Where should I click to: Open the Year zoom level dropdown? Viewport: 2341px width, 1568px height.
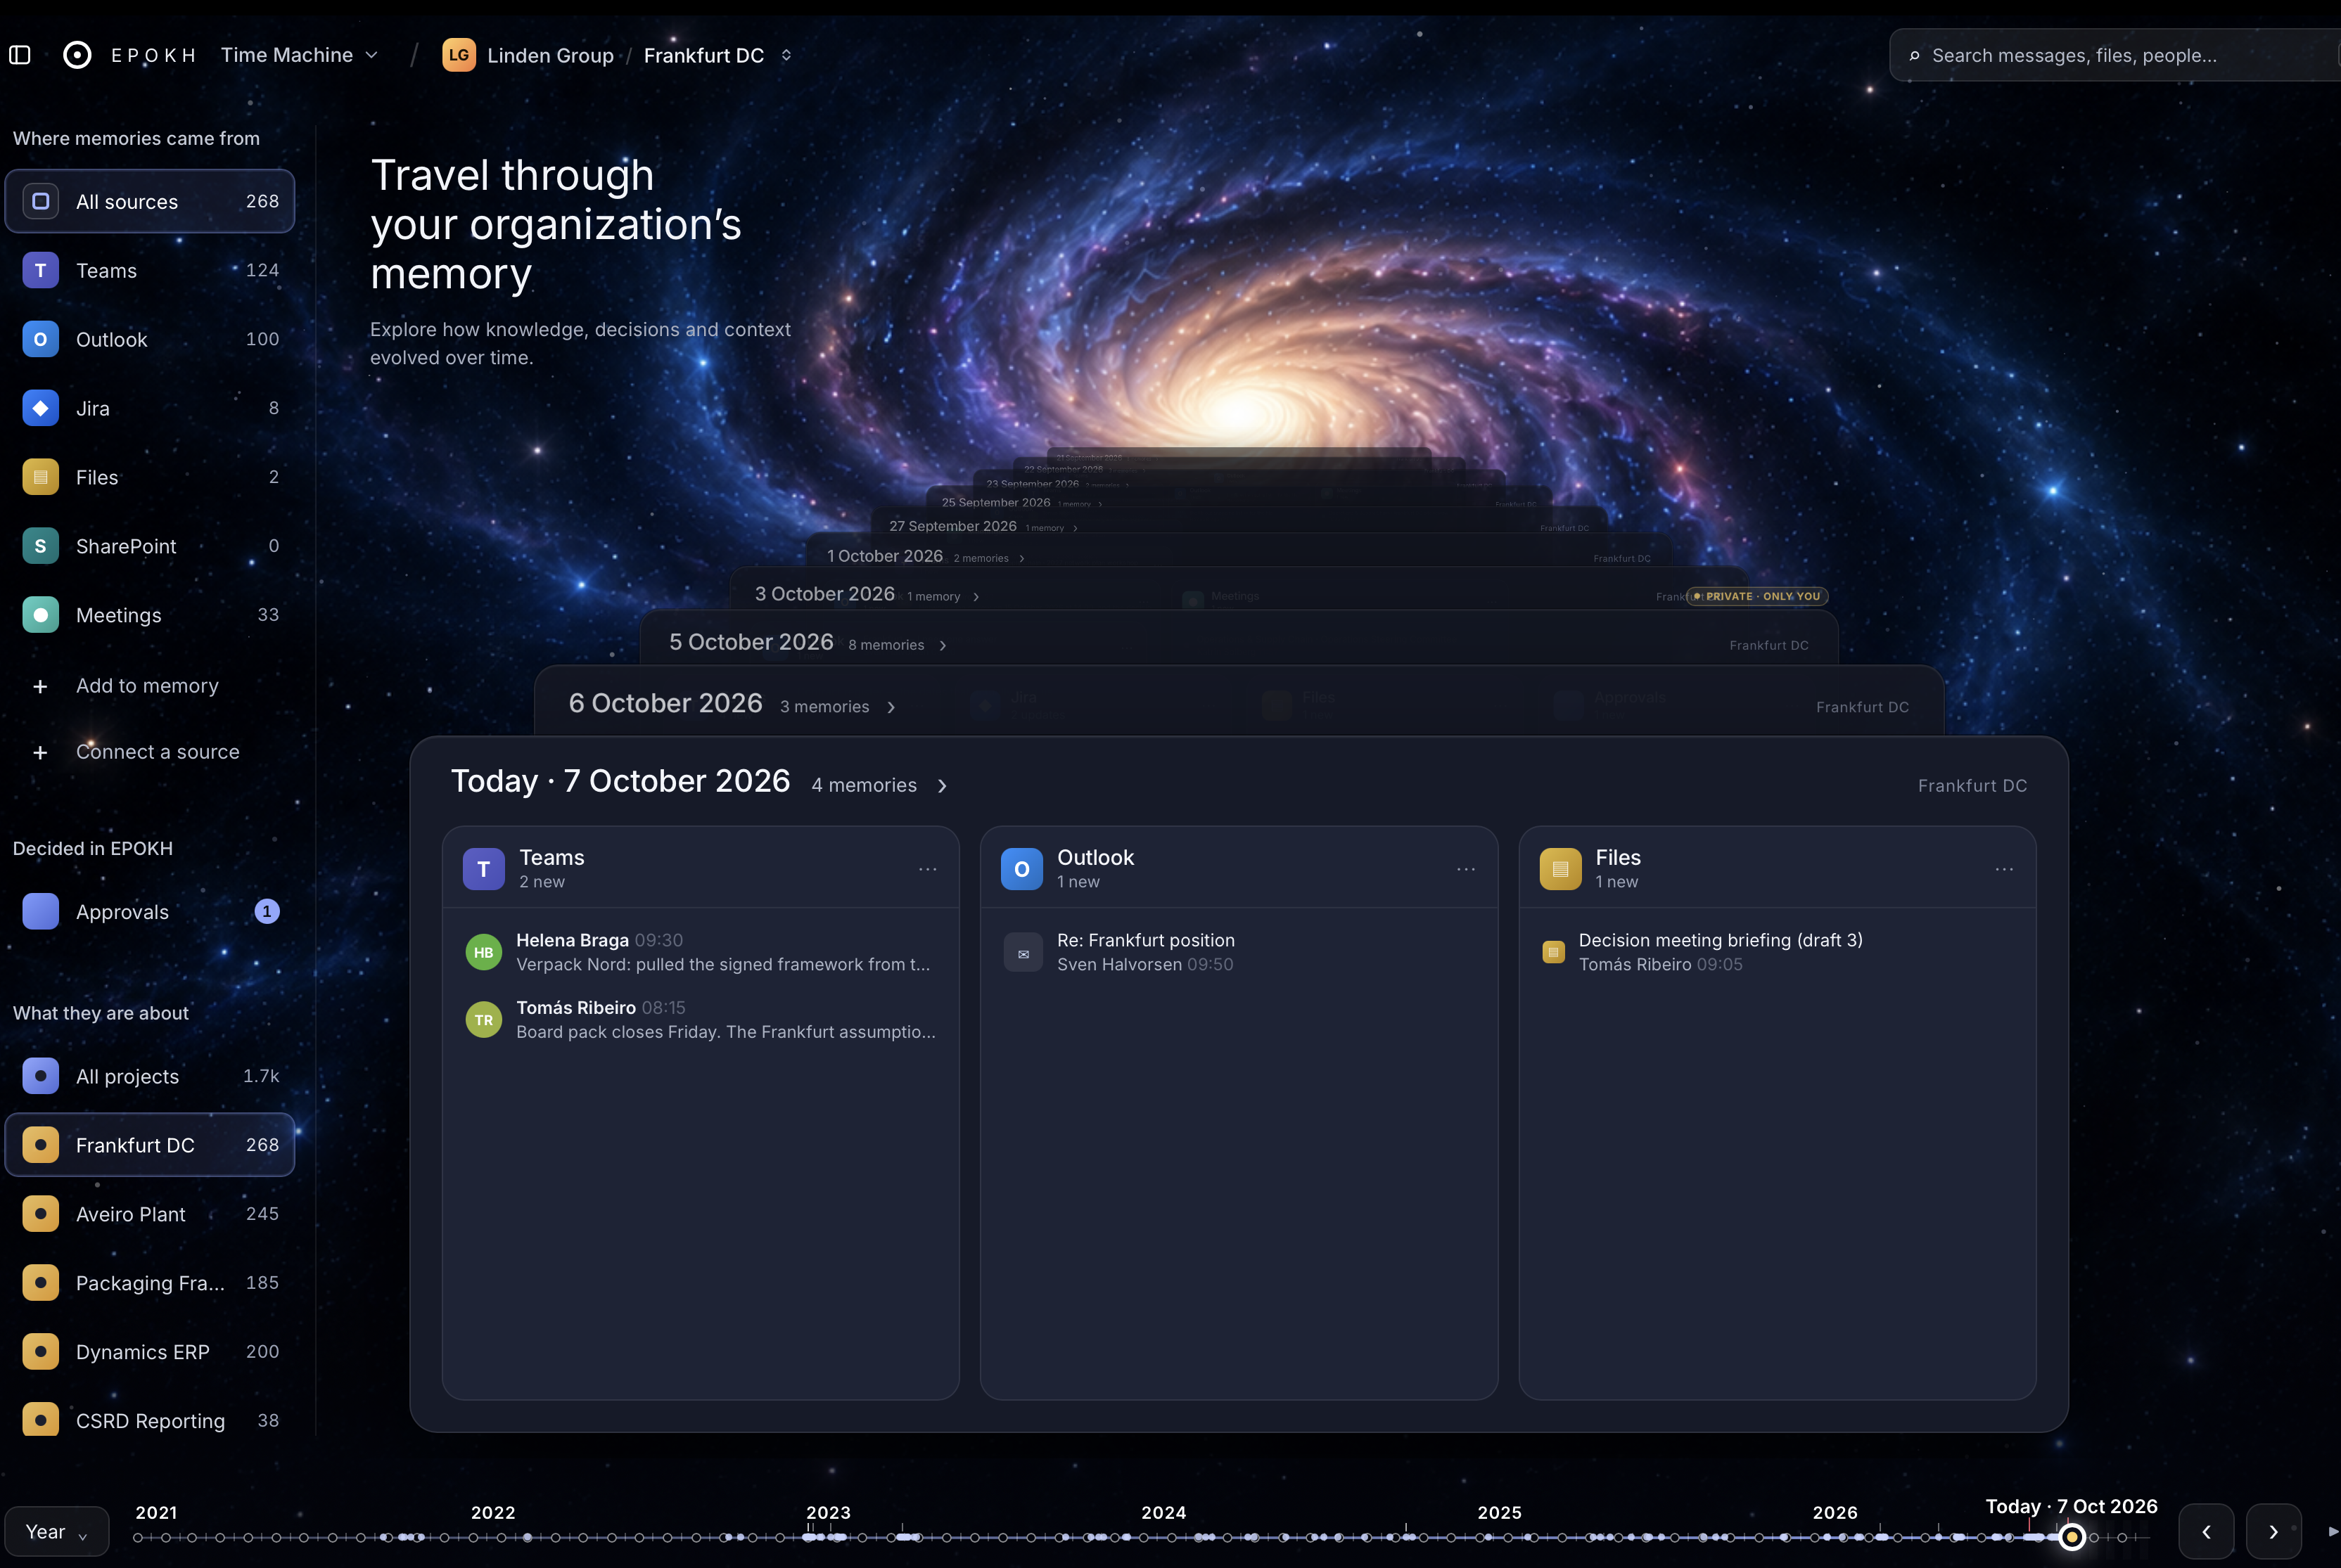pos(57,1531)
